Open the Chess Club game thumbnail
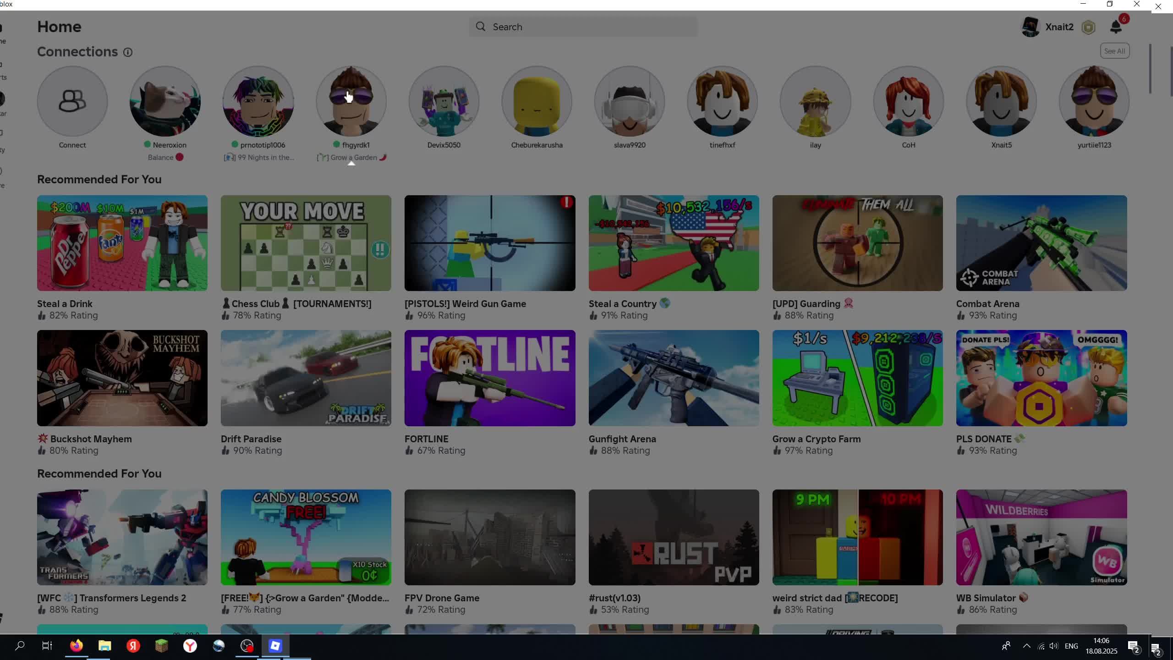 (x=306, y=243)
